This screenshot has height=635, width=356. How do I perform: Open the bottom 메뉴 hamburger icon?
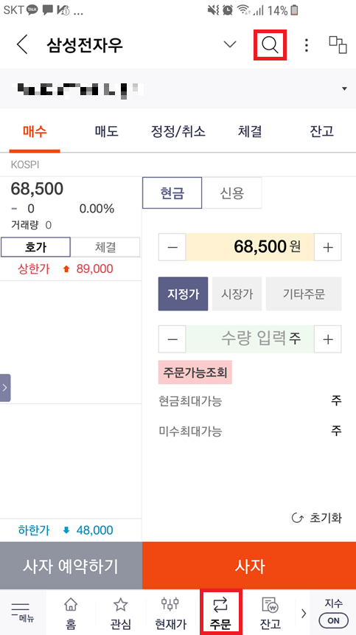coord(23,612)
